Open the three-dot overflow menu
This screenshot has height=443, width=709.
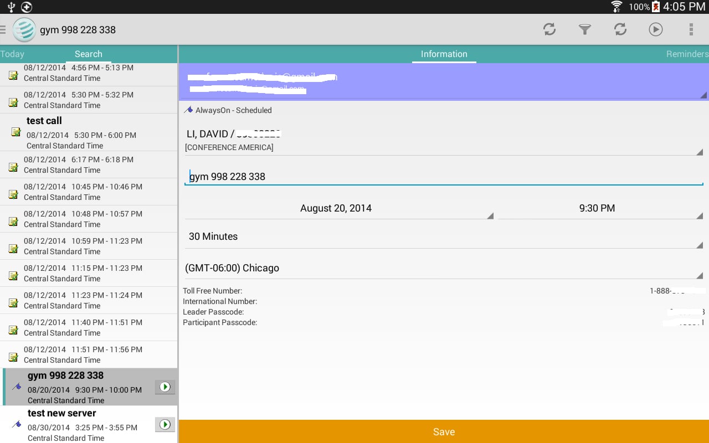pyautogui.click(x=691, y=29)
